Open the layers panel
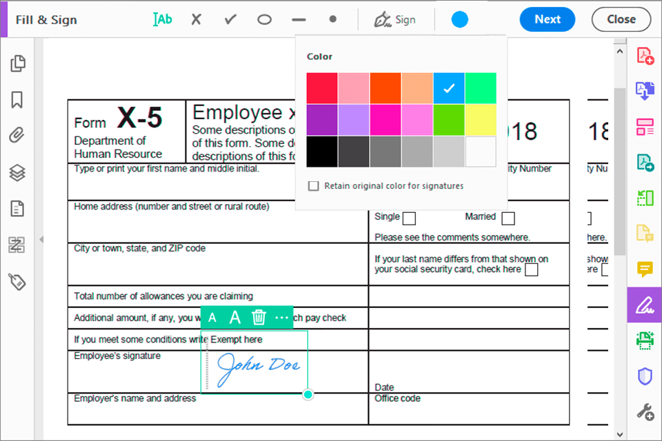The image size is (662, 441). coord(17,172)
